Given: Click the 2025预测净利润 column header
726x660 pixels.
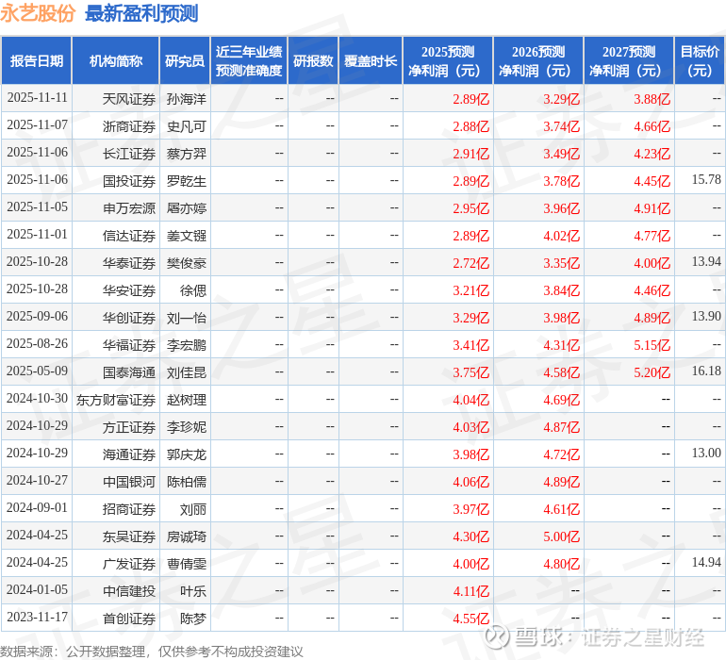Looking at the screenshot, I should pos(448,60).
